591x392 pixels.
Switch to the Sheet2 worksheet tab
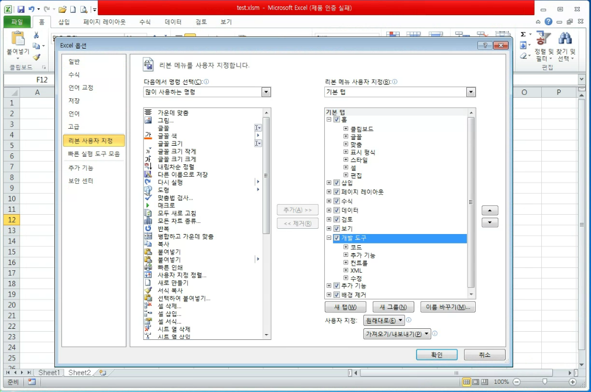tap(80, 373)
